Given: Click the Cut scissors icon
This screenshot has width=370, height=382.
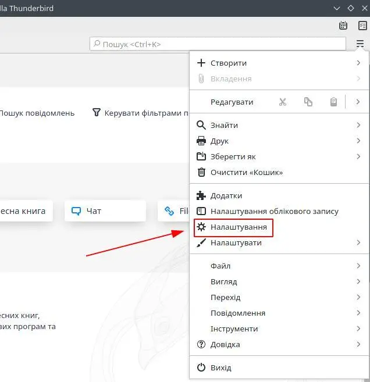Looking at the screenshot, I should [283, 102].
